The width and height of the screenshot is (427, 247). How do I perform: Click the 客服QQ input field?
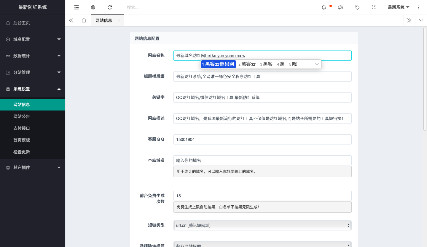coord(262,139)
